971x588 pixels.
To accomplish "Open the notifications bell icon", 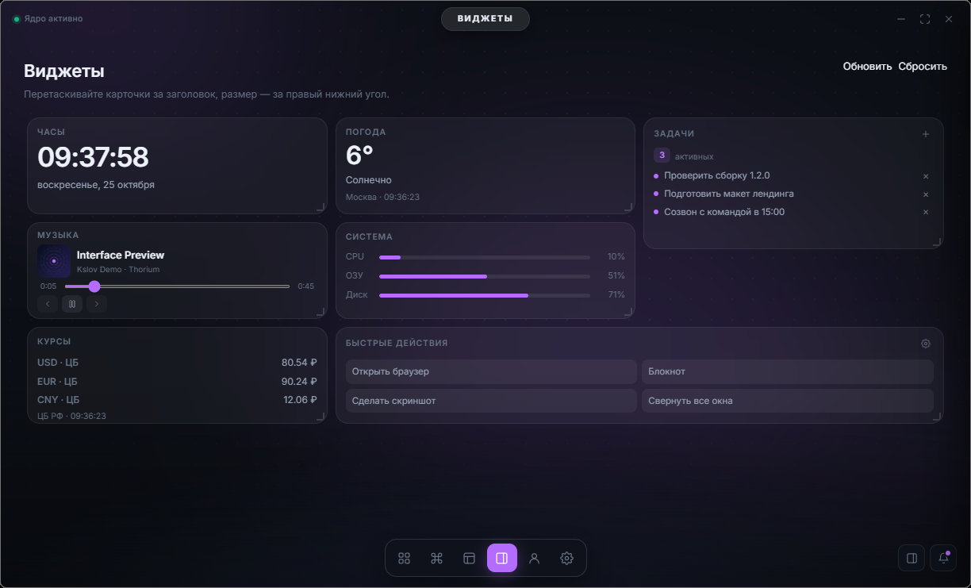I will [x=943, y=558].
